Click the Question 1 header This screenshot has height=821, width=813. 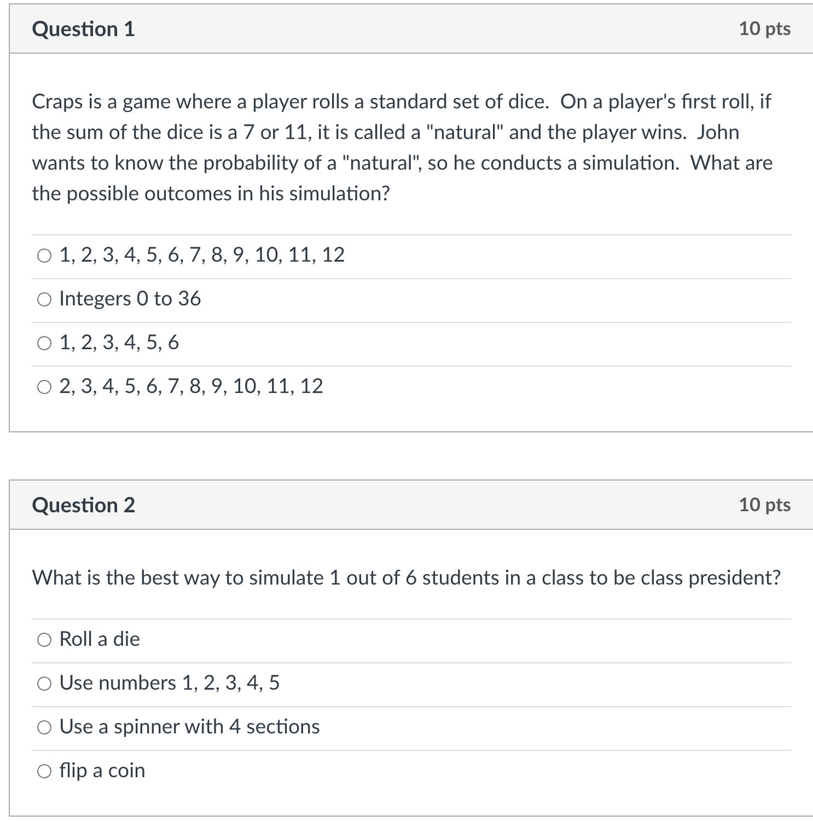(x=82, y=28)
